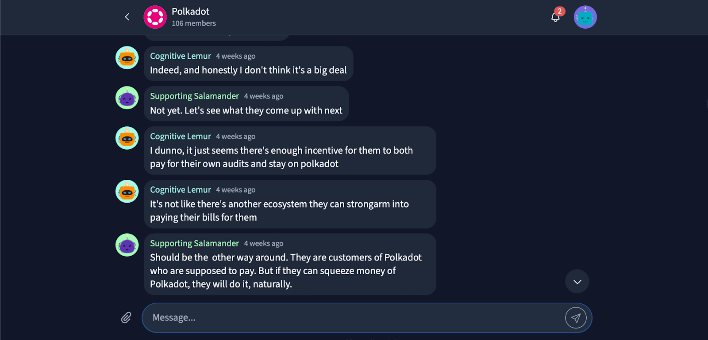Click Supporting Salamander's avatar beside 'Not yet' message
Screen dimensions: 708x340
(x=127, y=98)
